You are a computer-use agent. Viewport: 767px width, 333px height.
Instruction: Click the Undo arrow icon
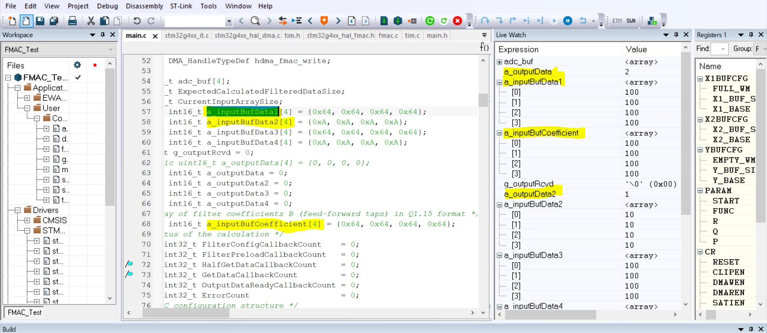point(137,21)
